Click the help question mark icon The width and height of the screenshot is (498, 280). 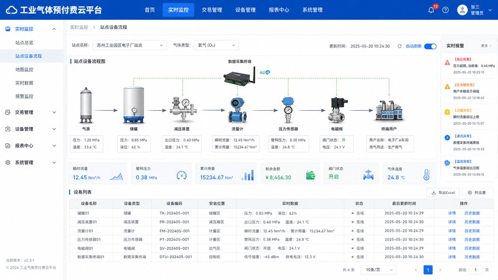click(x=446, y=10)
